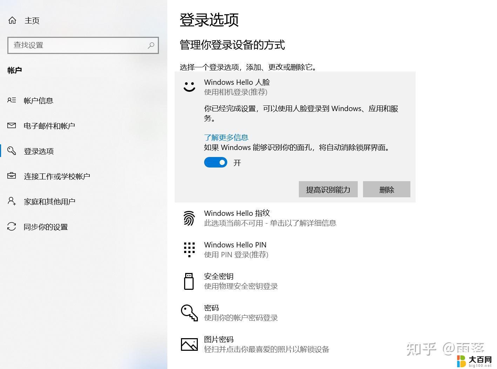This screenshot has width=497, height=369.
Task: Select 登录选项 in the sidebar
Action: coord(39,151)
